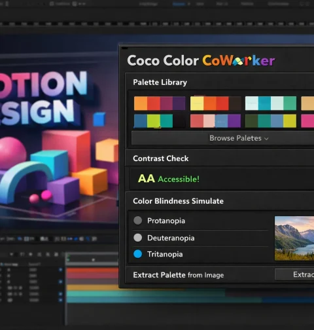The width and height of the screenshot is (314, 330).
Task: Pick the dark brown swatch after the red swatch
Action: 235,103
